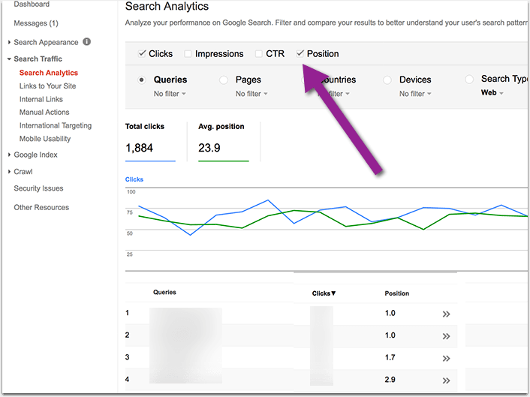
Task: Click the info icon beside Search Appearance
Action: (87, 42)
